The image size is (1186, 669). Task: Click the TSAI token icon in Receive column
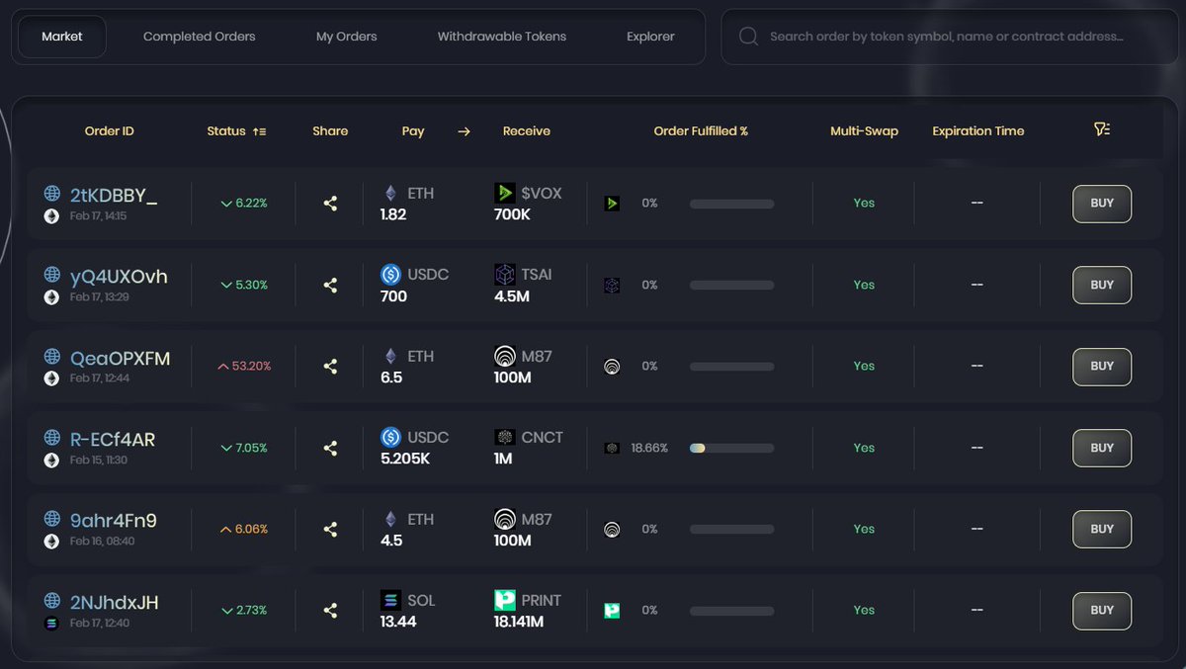504,275
